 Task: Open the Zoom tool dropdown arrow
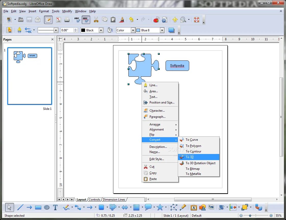pos(189,20)
